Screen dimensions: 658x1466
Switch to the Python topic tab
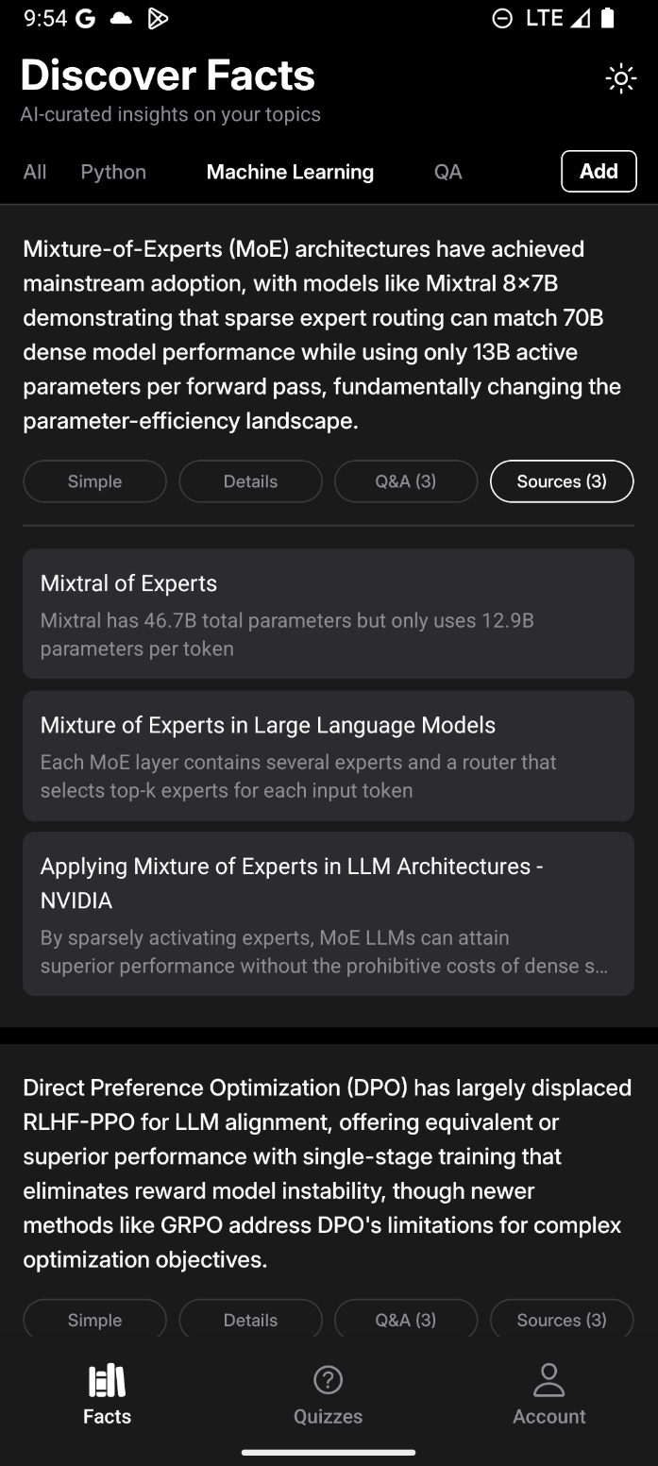pos(113,172)
